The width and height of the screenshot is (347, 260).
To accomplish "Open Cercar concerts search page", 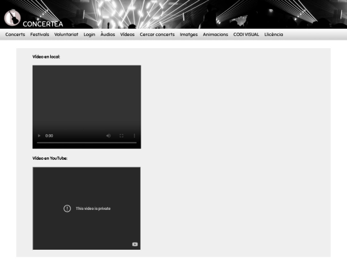I will [x=157, y=34].
